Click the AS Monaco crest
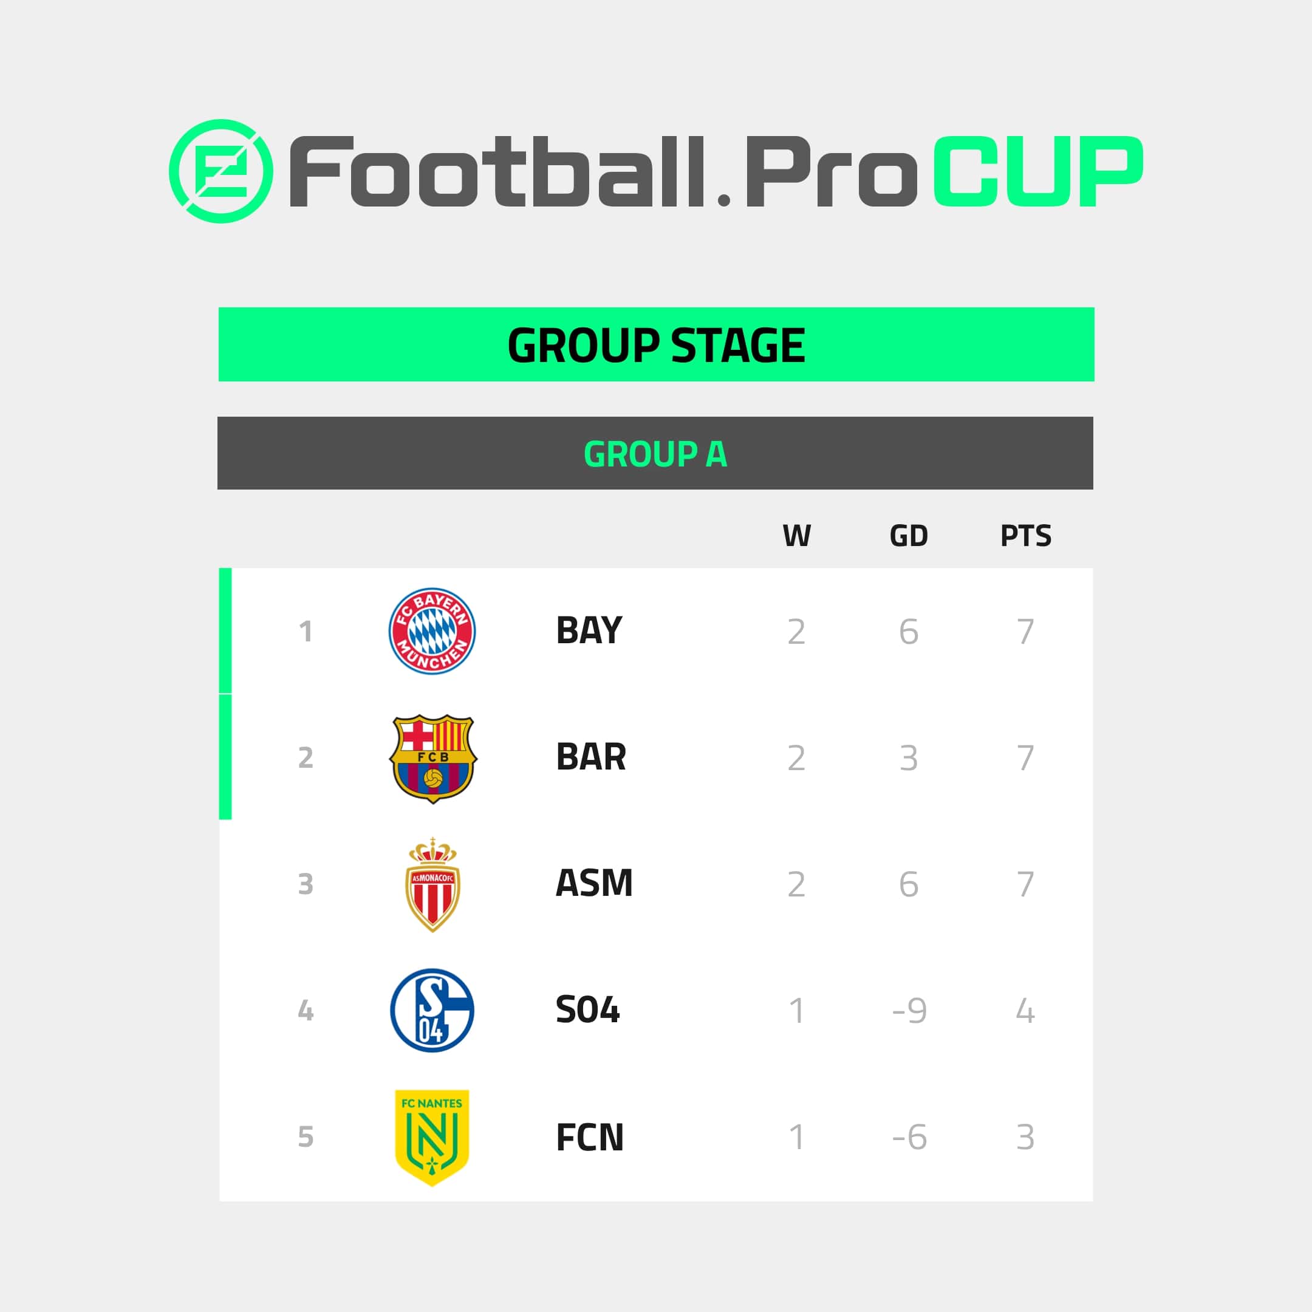 point(432,884)
